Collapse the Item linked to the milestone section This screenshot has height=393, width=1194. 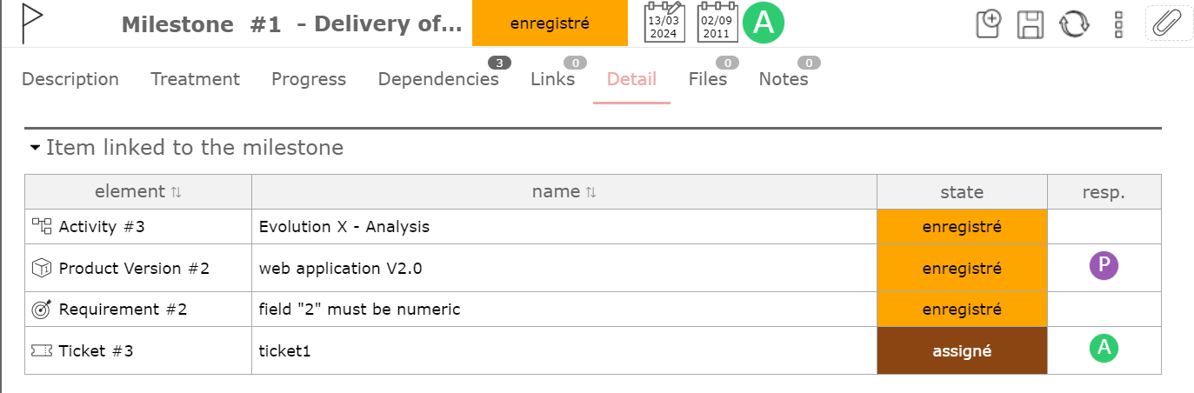[35, 148]
